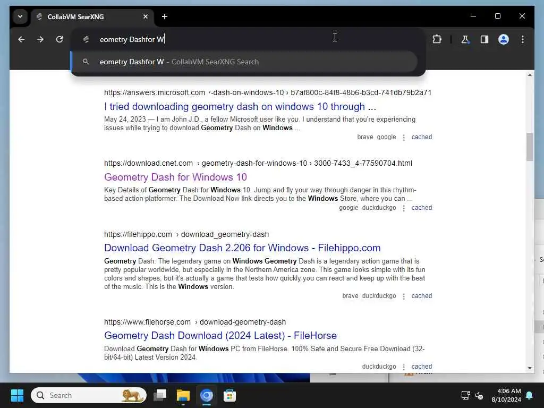The image size is (544, 408).
Task: Open 'Geometry Dash for Windows 10' result
Action: [x=175, y=177]
